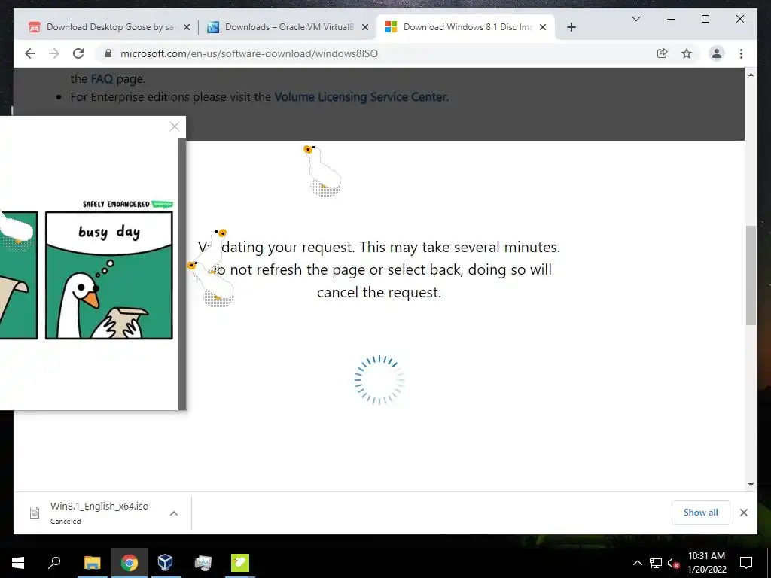Go back to the previous page in Chrome
Screen dimensions: 771x578
click(x=30, y=53)
